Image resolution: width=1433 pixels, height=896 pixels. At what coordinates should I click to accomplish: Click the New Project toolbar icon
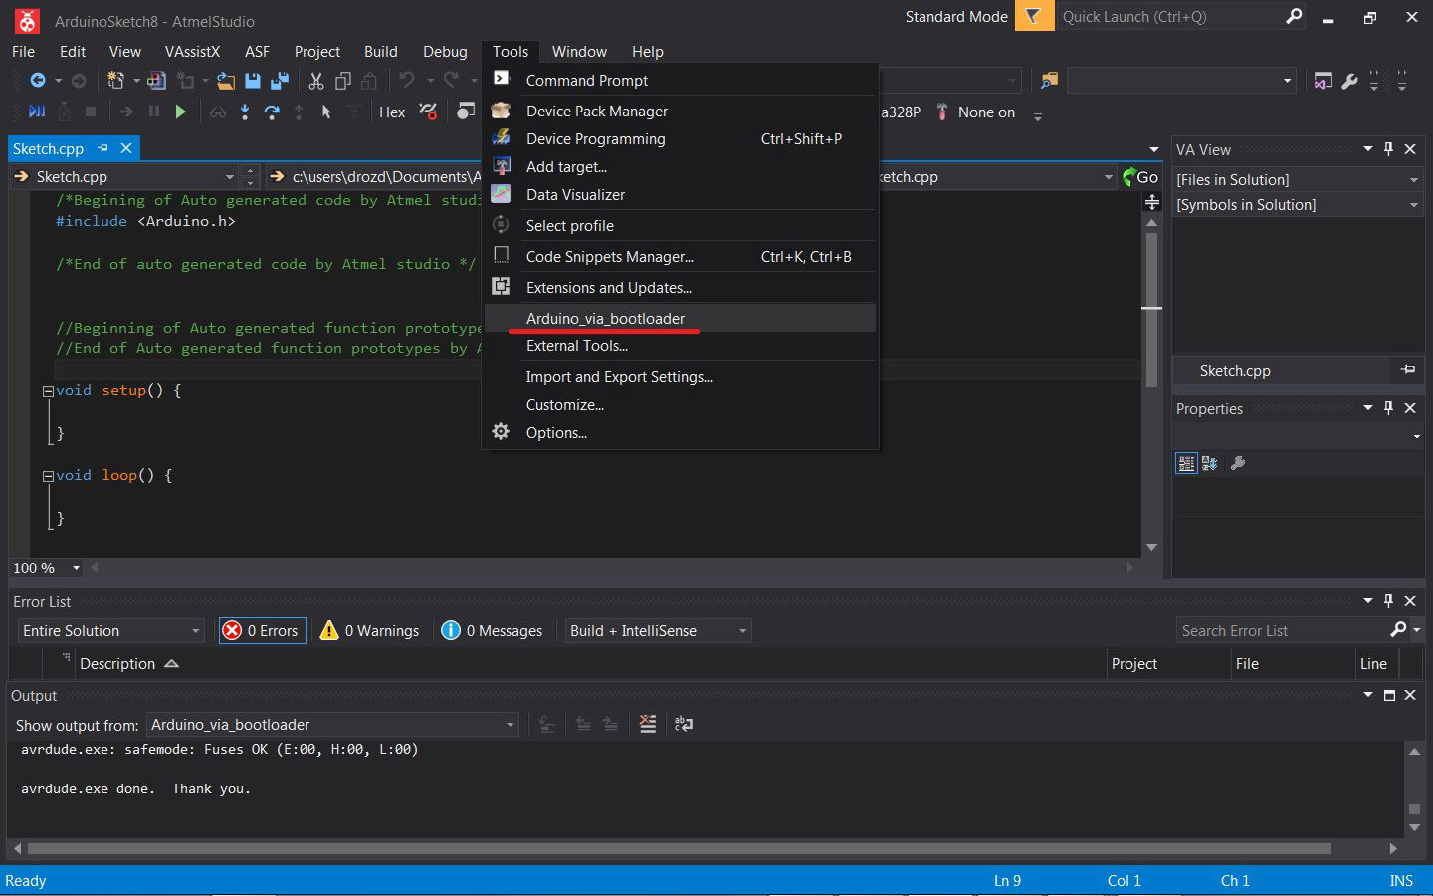(116, 81)
